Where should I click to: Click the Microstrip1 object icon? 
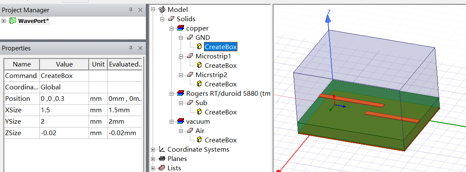[190, 56]
